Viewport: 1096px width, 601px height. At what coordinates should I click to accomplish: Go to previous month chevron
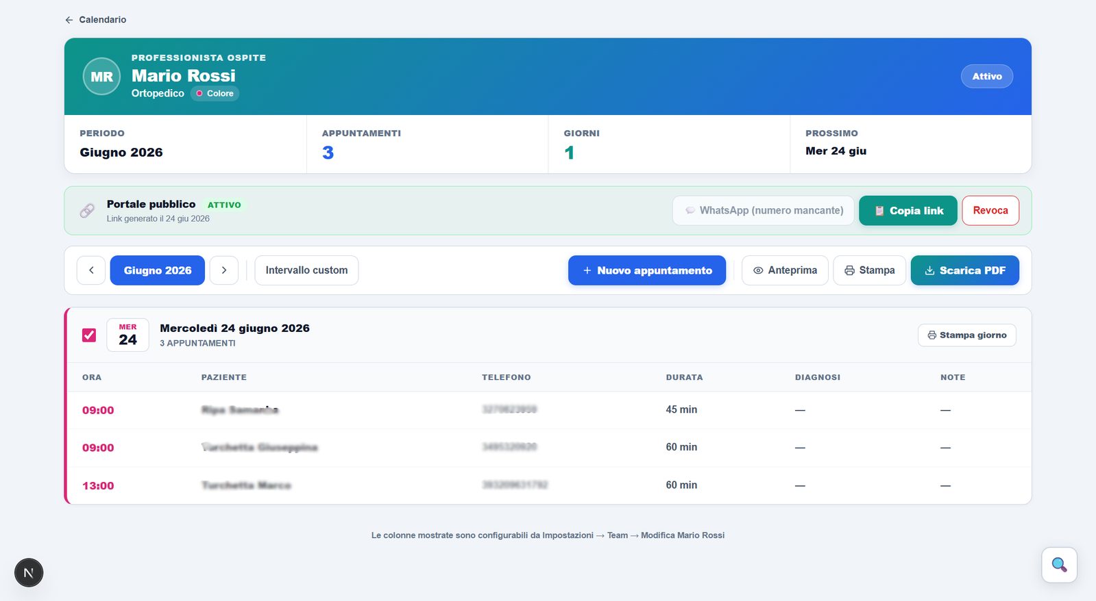(x=91, y=270)
